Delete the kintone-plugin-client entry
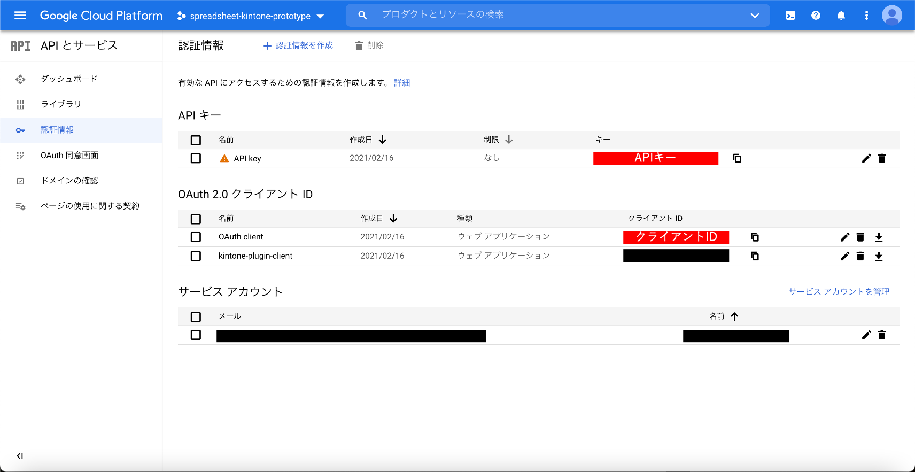Image resolution: width=915 pixels, height=472 pixels. tap(860, 256)
